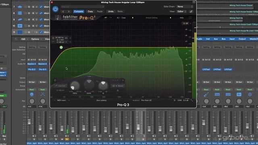
Task: Open Stereo placement dropdown
Action: coord(118,86)
